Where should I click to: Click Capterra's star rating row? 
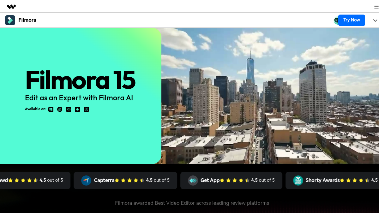(x=129, y=180)
